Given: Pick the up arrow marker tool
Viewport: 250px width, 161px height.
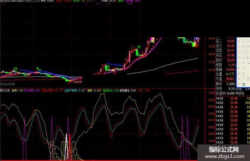Looking at the screenshot, I should [239, 68].
